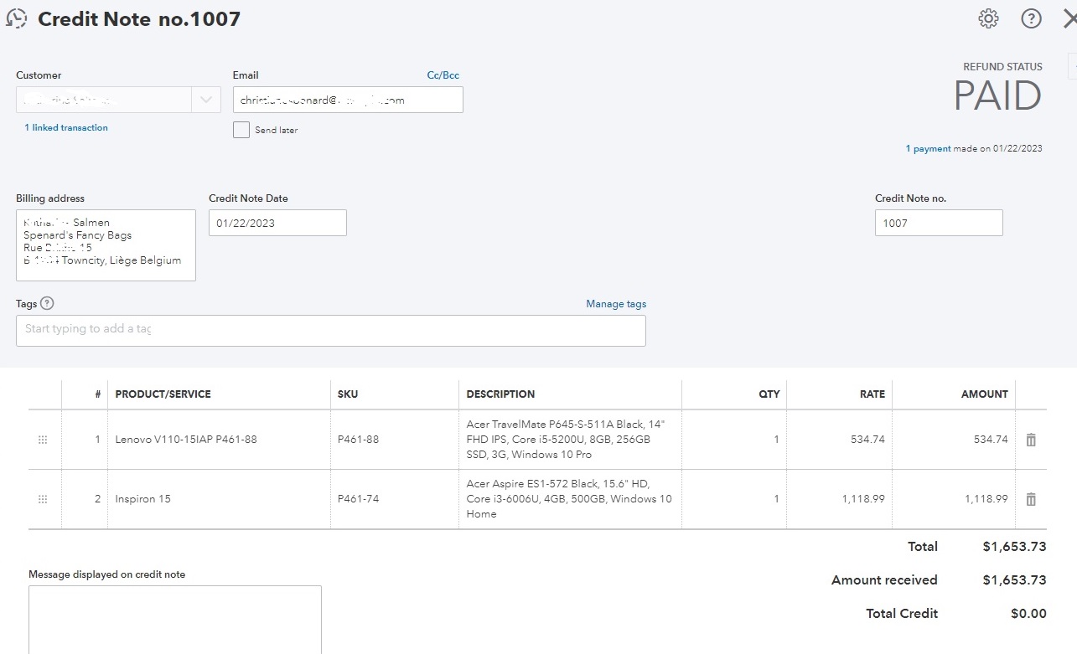Viewport: 1077px width, 654px height.
Task: Click the Message displayed on credit note box
Action: 175,620
